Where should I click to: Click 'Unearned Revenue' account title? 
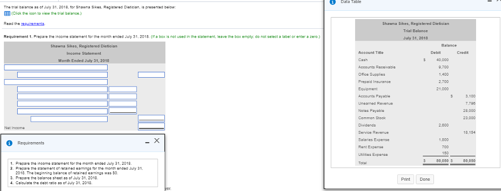tap(376, 103)
